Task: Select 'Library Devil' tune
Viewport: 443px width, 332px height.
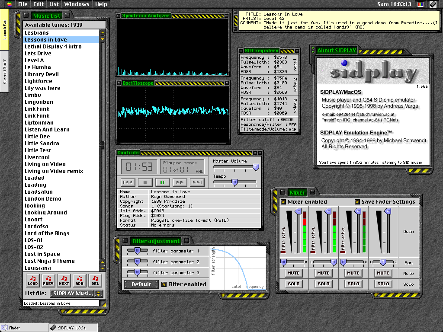Action: point(61,74)
